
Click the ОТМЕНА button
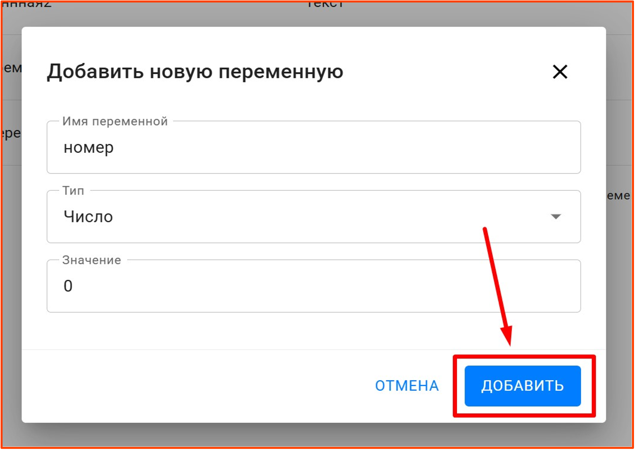(x=407, y=386)
